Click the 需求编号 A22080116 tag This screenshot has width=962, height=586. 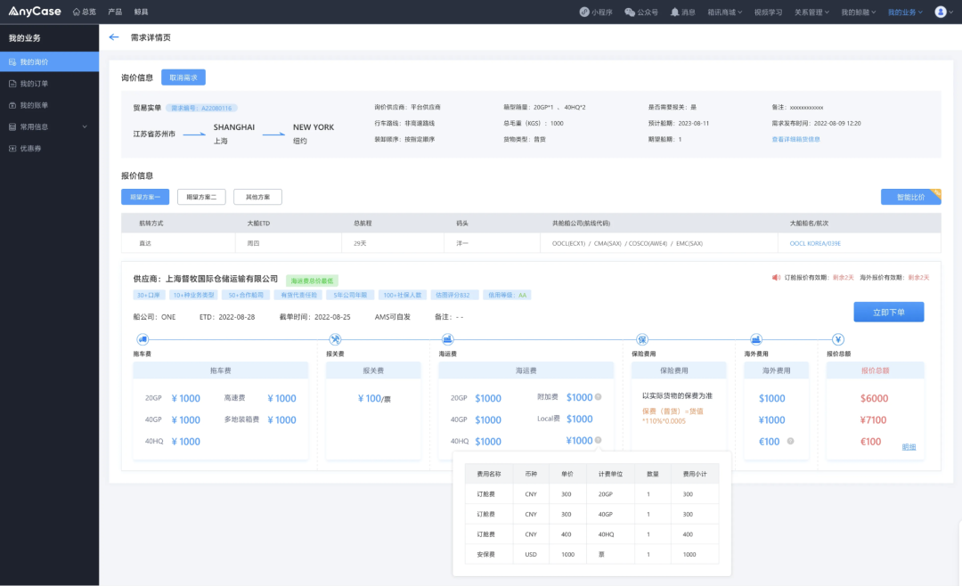click(201, 108)
